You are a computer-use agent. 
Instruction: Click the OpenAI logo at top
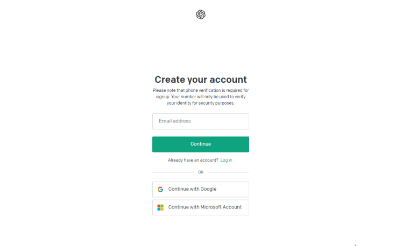pos(201,15)
